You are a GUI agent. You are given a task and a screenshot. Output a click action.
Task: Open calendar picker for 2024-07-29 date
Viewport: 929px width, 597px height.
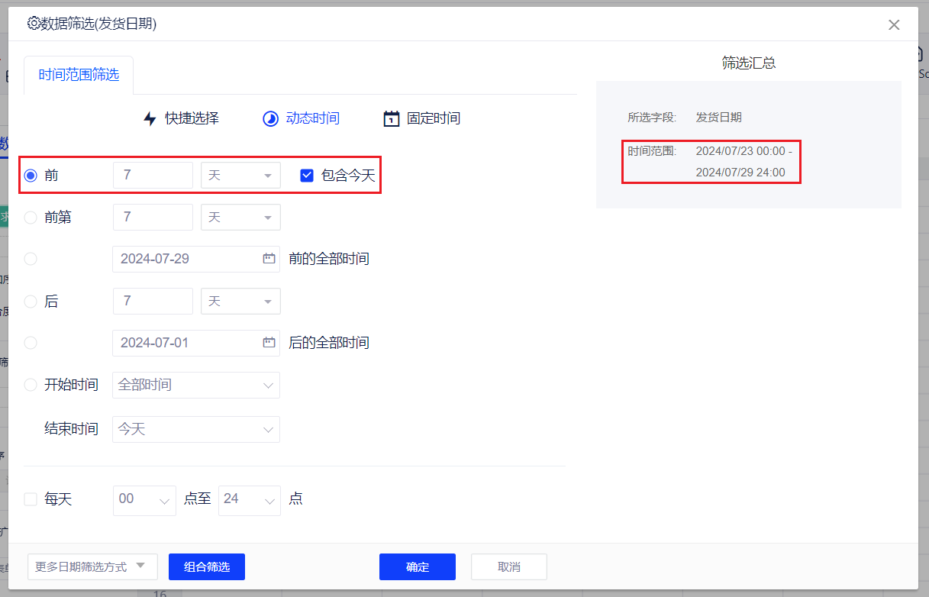[269, 259]
